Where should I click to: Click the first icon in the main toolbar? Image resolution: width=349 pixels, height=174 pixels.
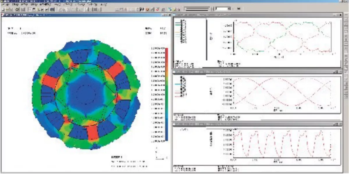pyautogui.click(x=2, y=10)
